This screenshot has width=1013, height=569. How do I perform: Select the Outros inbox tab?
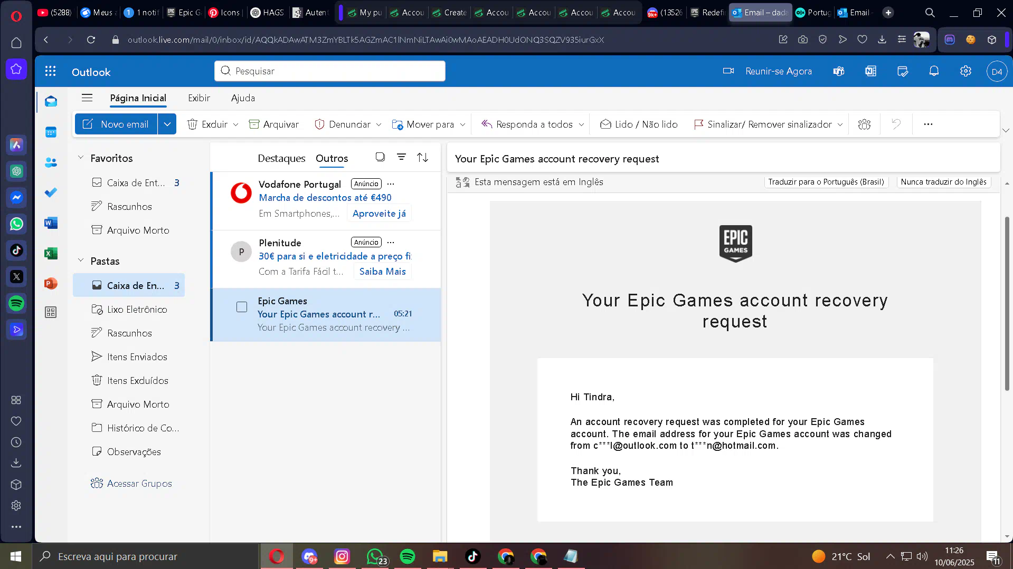coord(332,158)
